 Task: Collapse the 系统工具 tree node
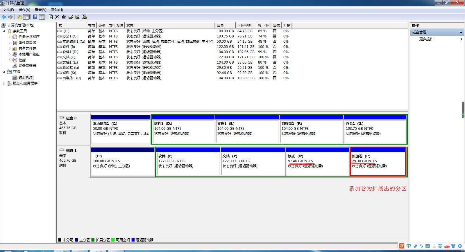4,31
